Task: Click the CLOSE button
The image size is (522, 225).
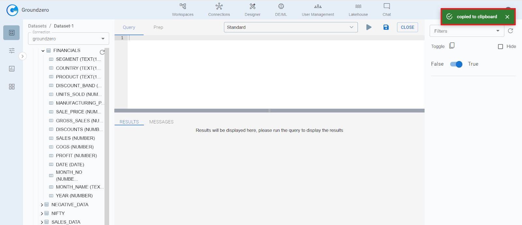Action: [407, 27]
